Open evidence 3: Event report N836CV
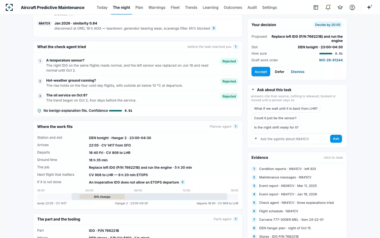This screenshot has height=238, width=380. tap(297, 186)
